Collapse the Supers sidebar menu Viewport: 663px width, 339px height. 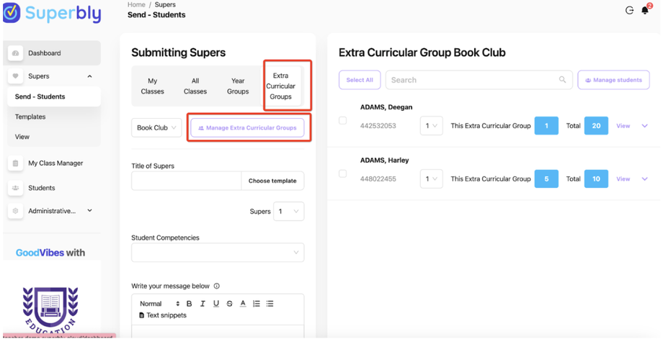click(89, 76)
